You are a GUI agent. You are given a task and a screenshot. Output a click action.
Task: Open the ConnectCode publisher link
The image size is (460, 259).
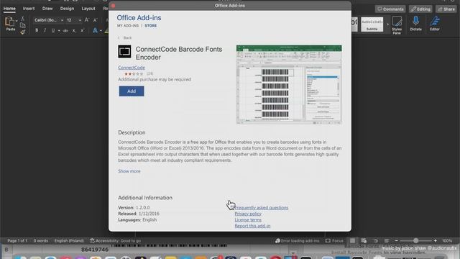click(132, 68)
